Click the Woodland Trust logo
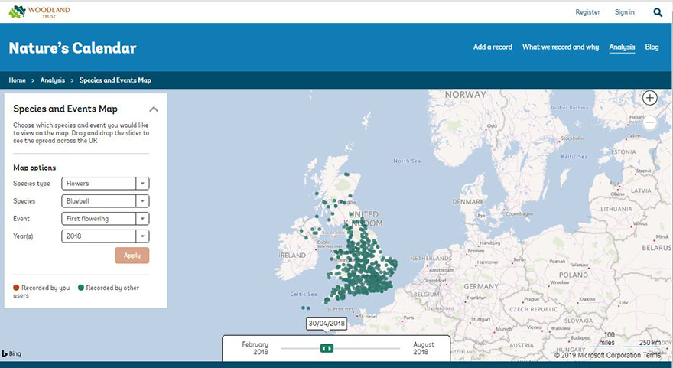Screen dimensions: 673x368 (39, 11)
